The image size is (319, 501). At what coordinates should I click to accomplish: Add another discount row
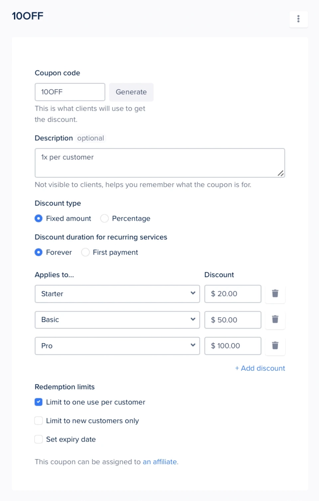tap(260, 368)
